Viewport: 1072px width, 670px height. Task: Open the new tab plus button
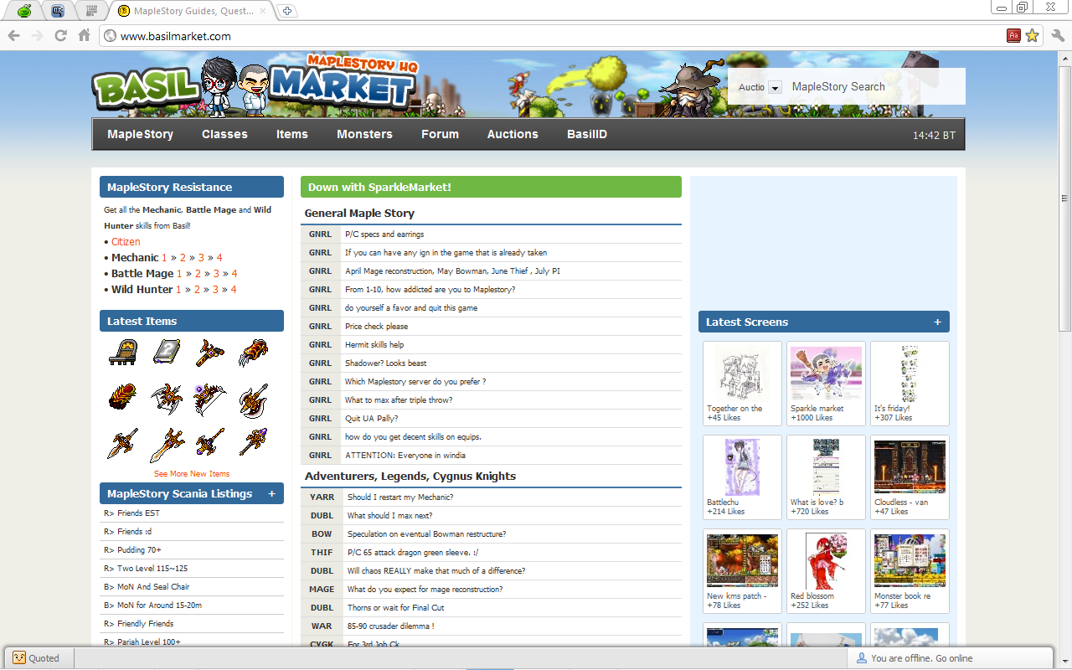point(287,11)
